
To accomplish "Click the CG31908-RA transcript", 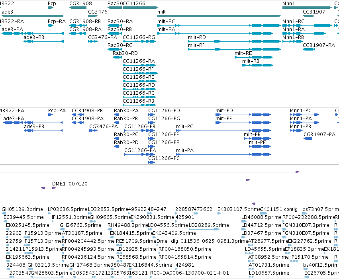I will pos(85,29).
